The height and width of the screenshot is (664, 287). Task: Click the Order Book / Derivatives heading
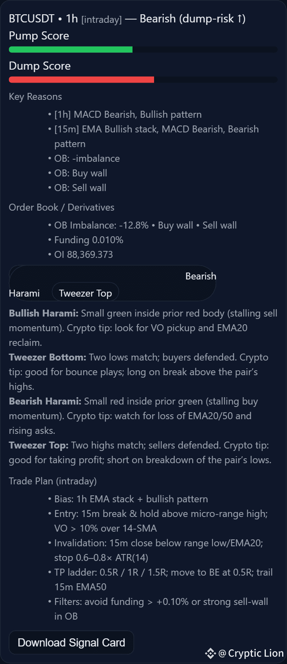[62, 207]
